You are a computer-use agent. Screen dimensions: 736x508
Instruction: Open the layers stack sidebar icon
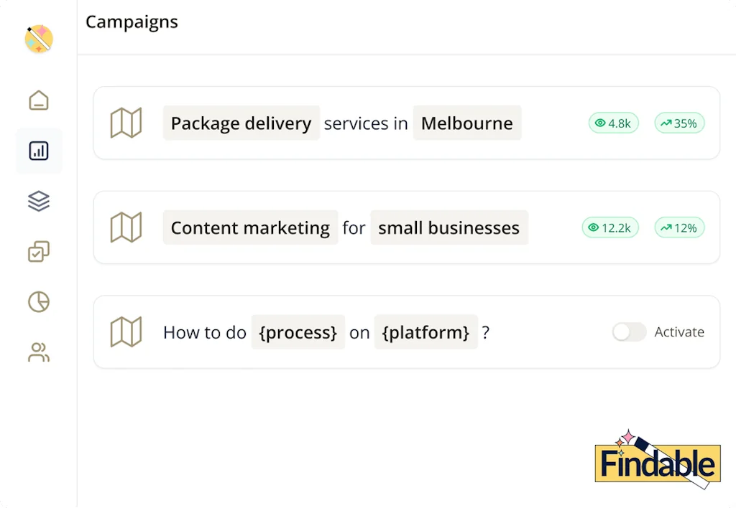coord(39,201)
